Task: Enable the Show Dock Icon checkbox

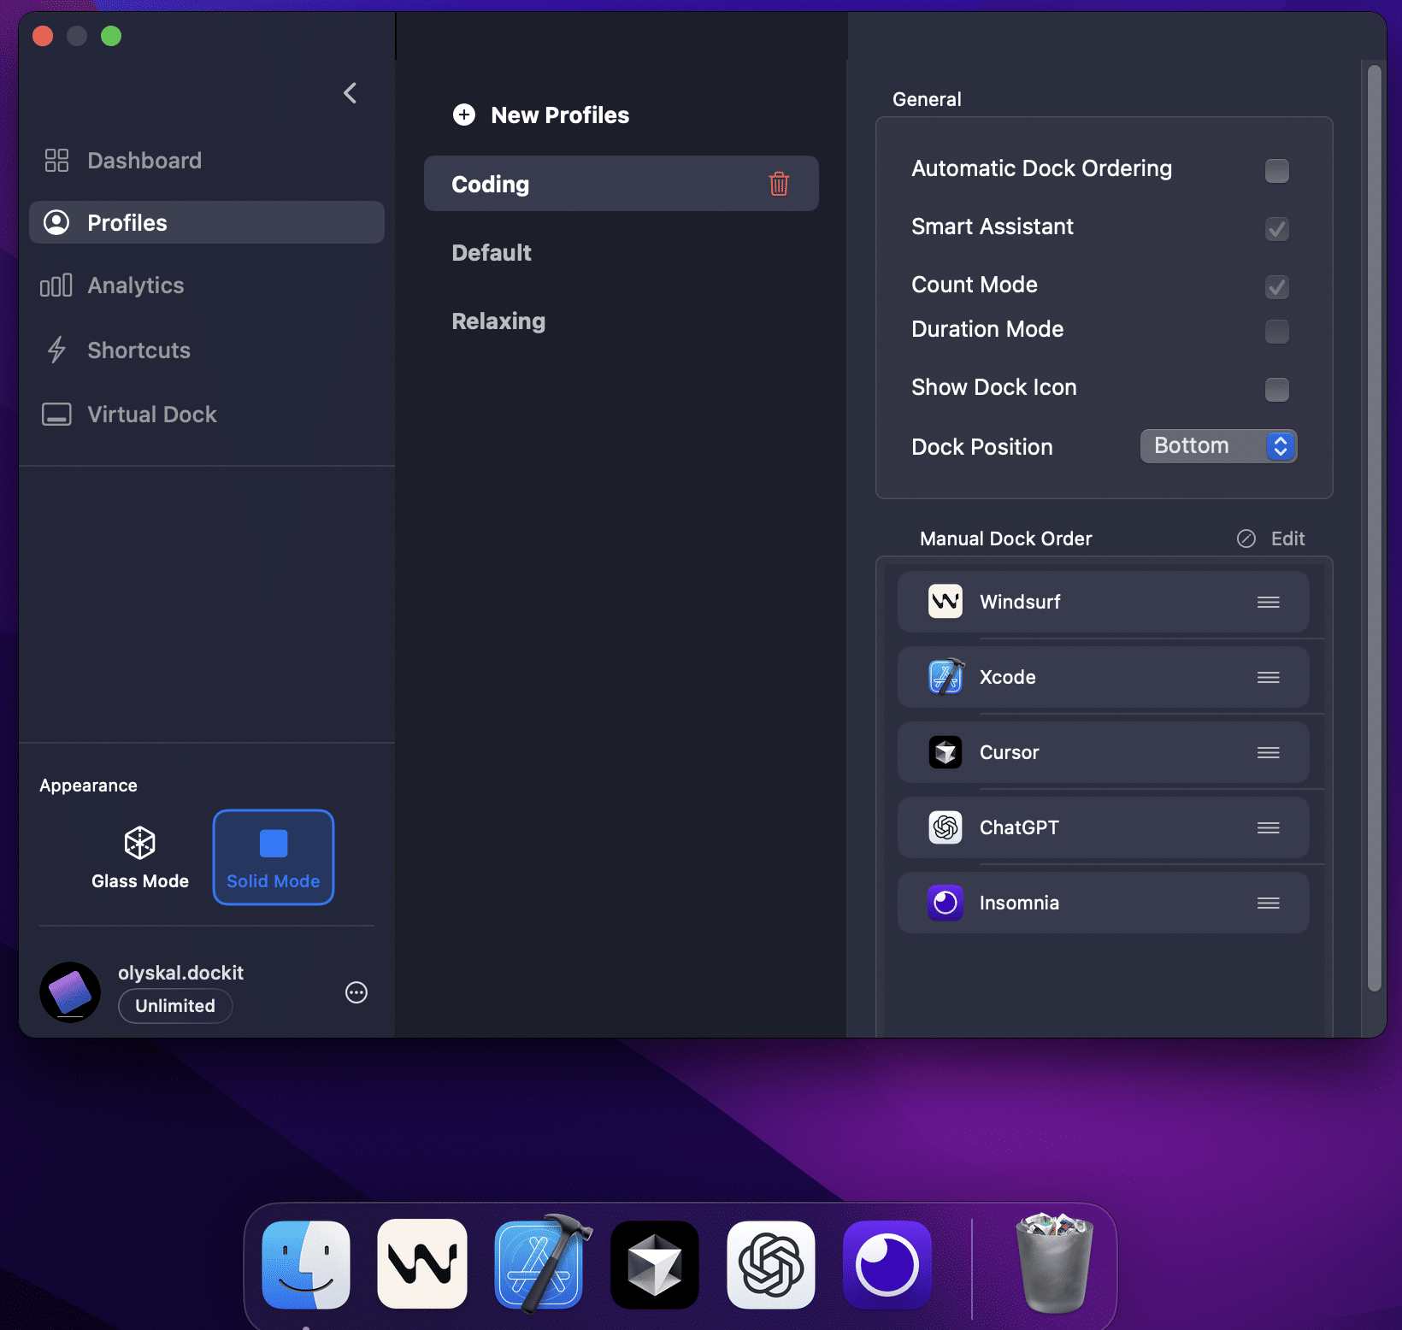Action: tap(1277, 389)
